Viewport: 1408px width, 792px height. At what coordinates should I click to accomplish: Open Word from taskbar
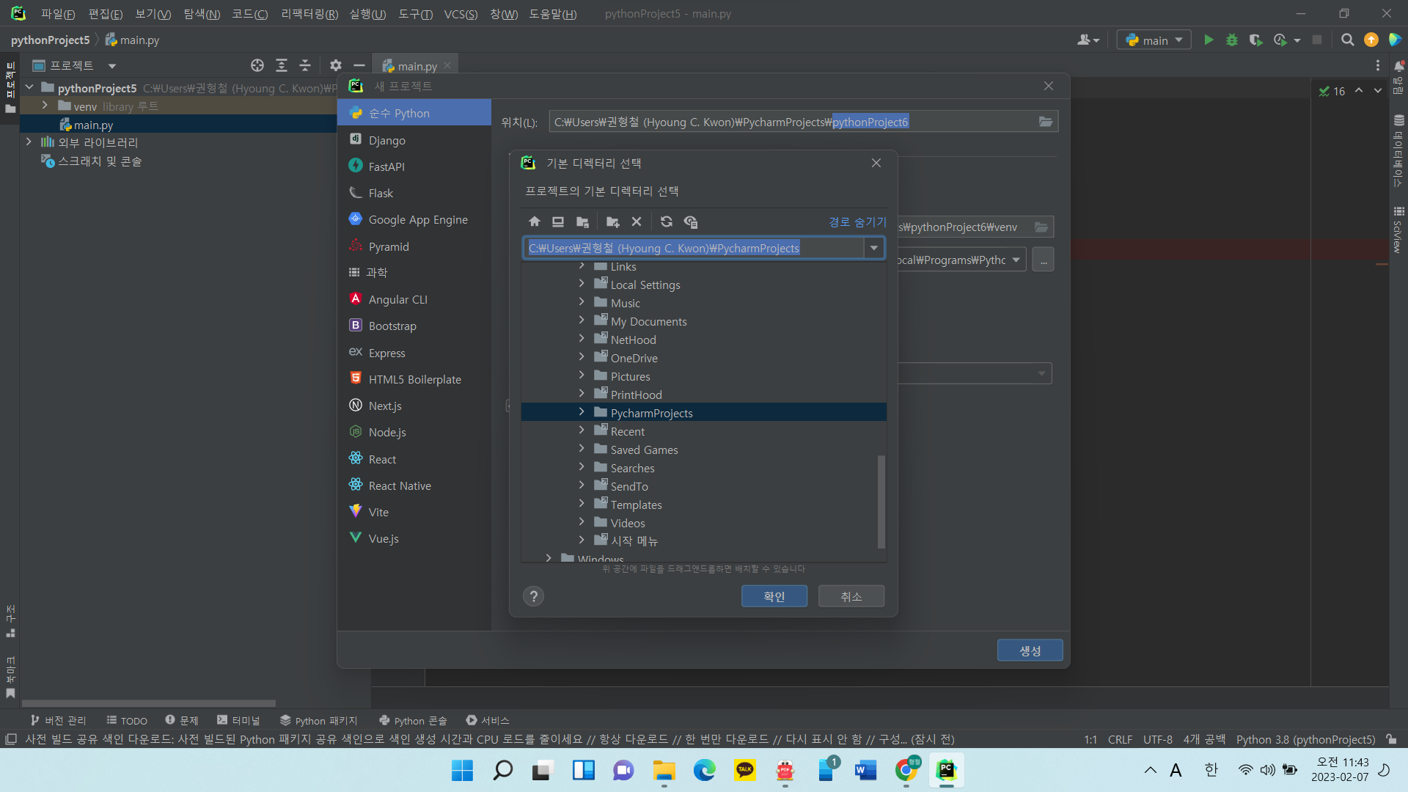(x=866, y=770)
